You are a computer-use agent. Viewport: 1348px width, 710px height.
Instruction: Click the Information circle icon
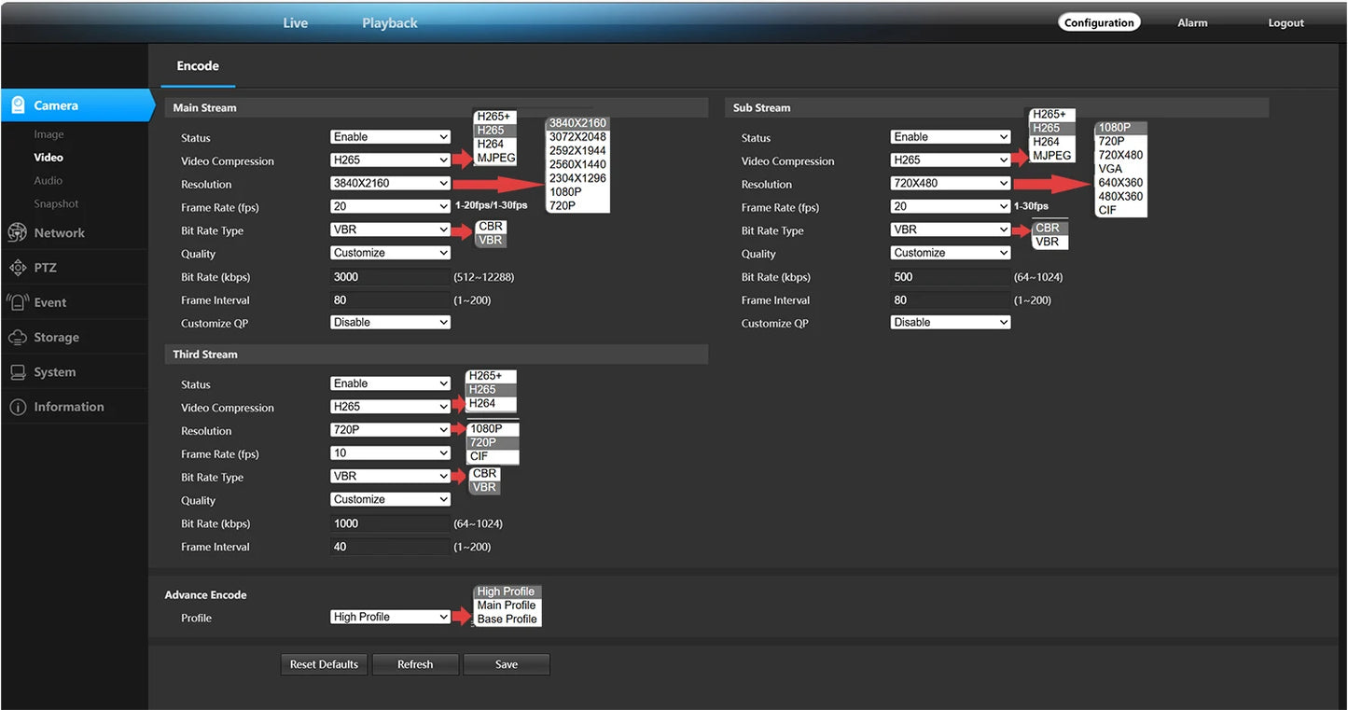[x=17, y=407]
